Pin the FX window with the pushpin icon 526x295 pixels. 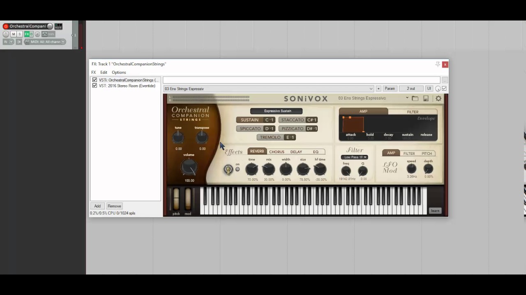click(438, 64)
